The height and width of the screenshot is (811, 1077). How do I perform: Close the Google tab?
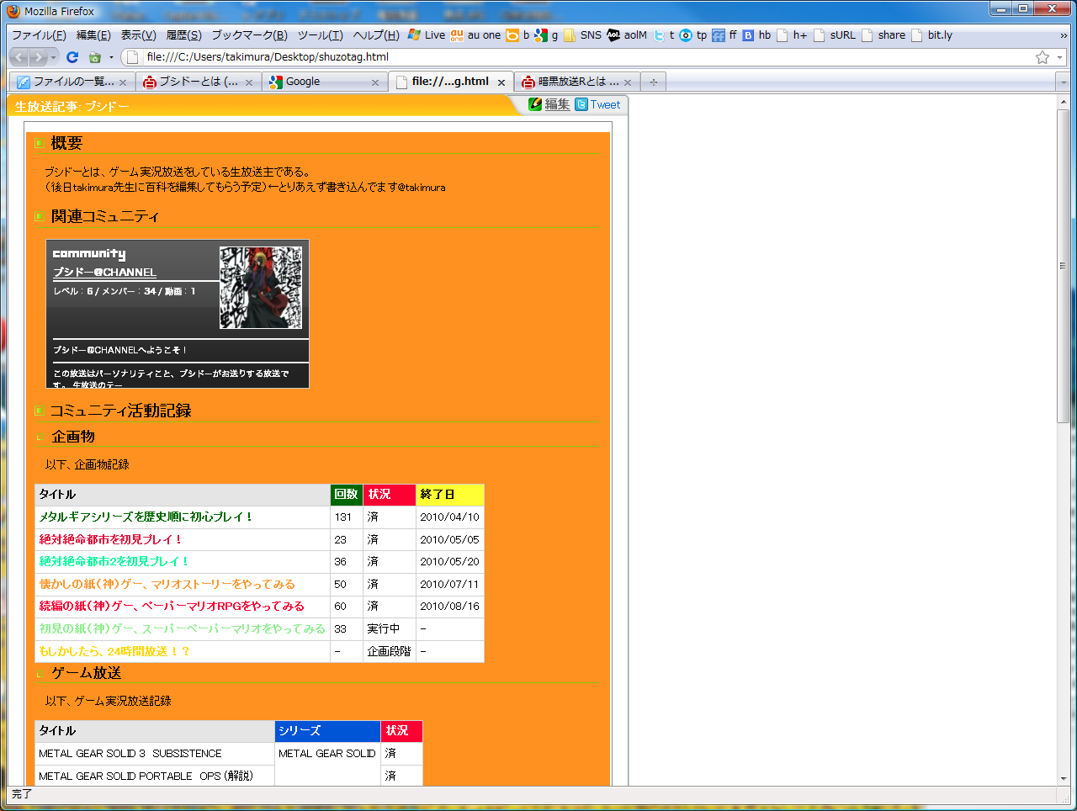tap(375, 82)
